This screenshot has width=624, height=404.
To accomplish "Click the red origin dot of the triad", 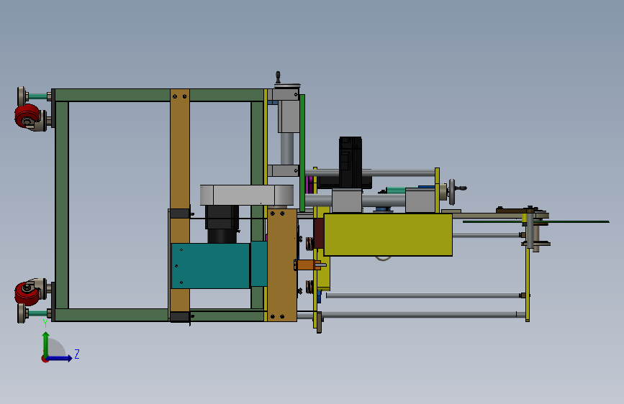I will coord(45,359).
